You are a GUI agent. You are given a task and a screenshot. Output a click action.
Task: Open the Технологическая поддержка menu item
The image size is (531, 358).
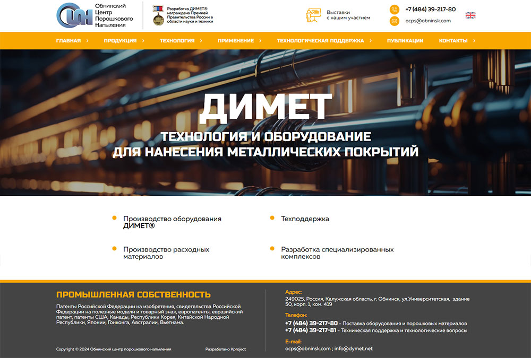(x=320, y=41)
